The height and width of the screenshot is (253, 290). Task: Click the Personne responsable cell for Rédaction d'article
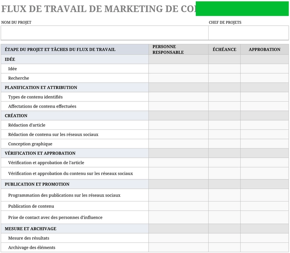click(178, 125)
